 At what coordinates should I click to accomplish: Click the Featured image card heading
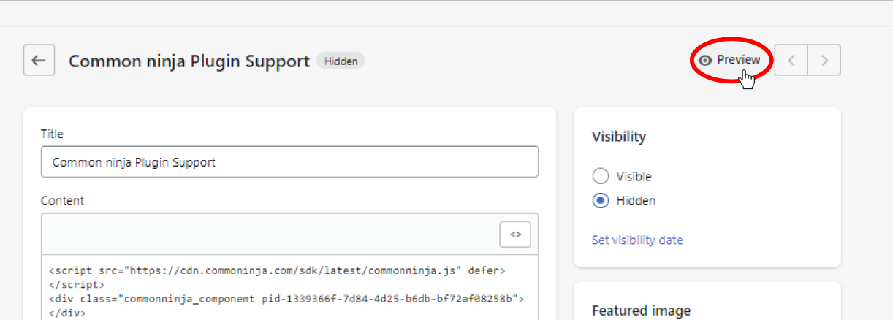pos(641,311)
